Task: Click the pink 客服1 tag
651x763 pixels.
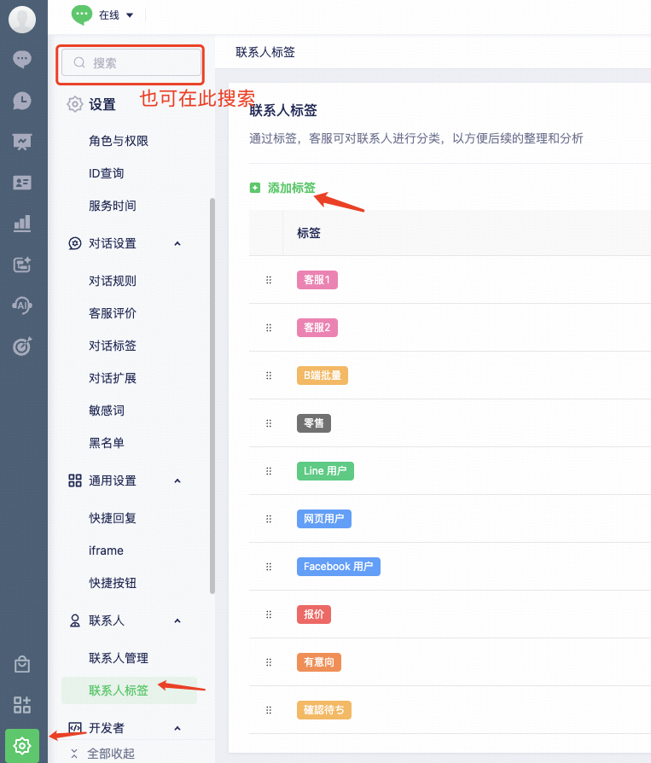Action: (x=317, y=280)
